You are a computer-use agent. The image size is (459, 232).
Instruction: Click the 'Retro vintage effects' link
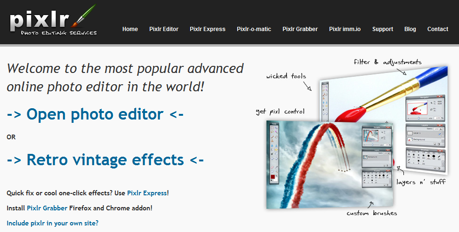click(105, 160)
